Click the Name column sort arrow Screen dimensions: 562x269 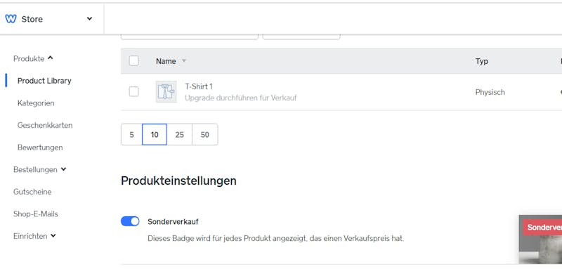pyautogui.click(x=184, y=61)
